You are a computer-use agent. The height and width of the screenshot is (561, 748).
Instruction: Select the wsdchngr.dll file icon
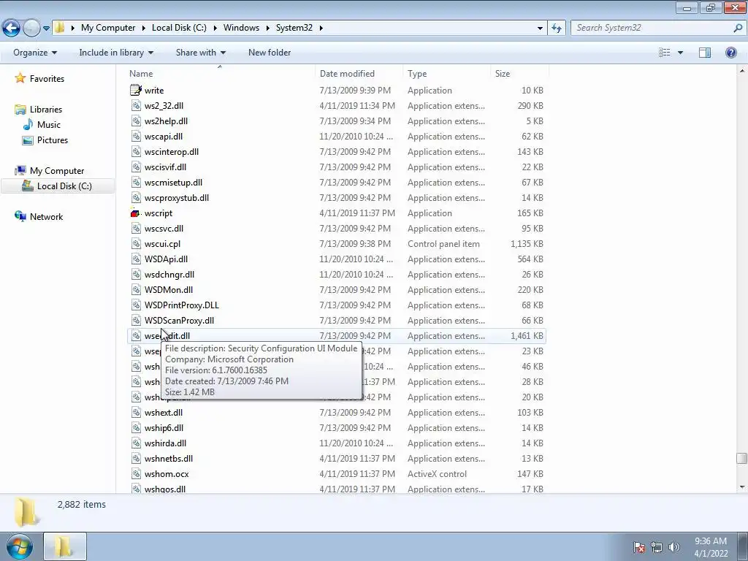tap(136, 275)
